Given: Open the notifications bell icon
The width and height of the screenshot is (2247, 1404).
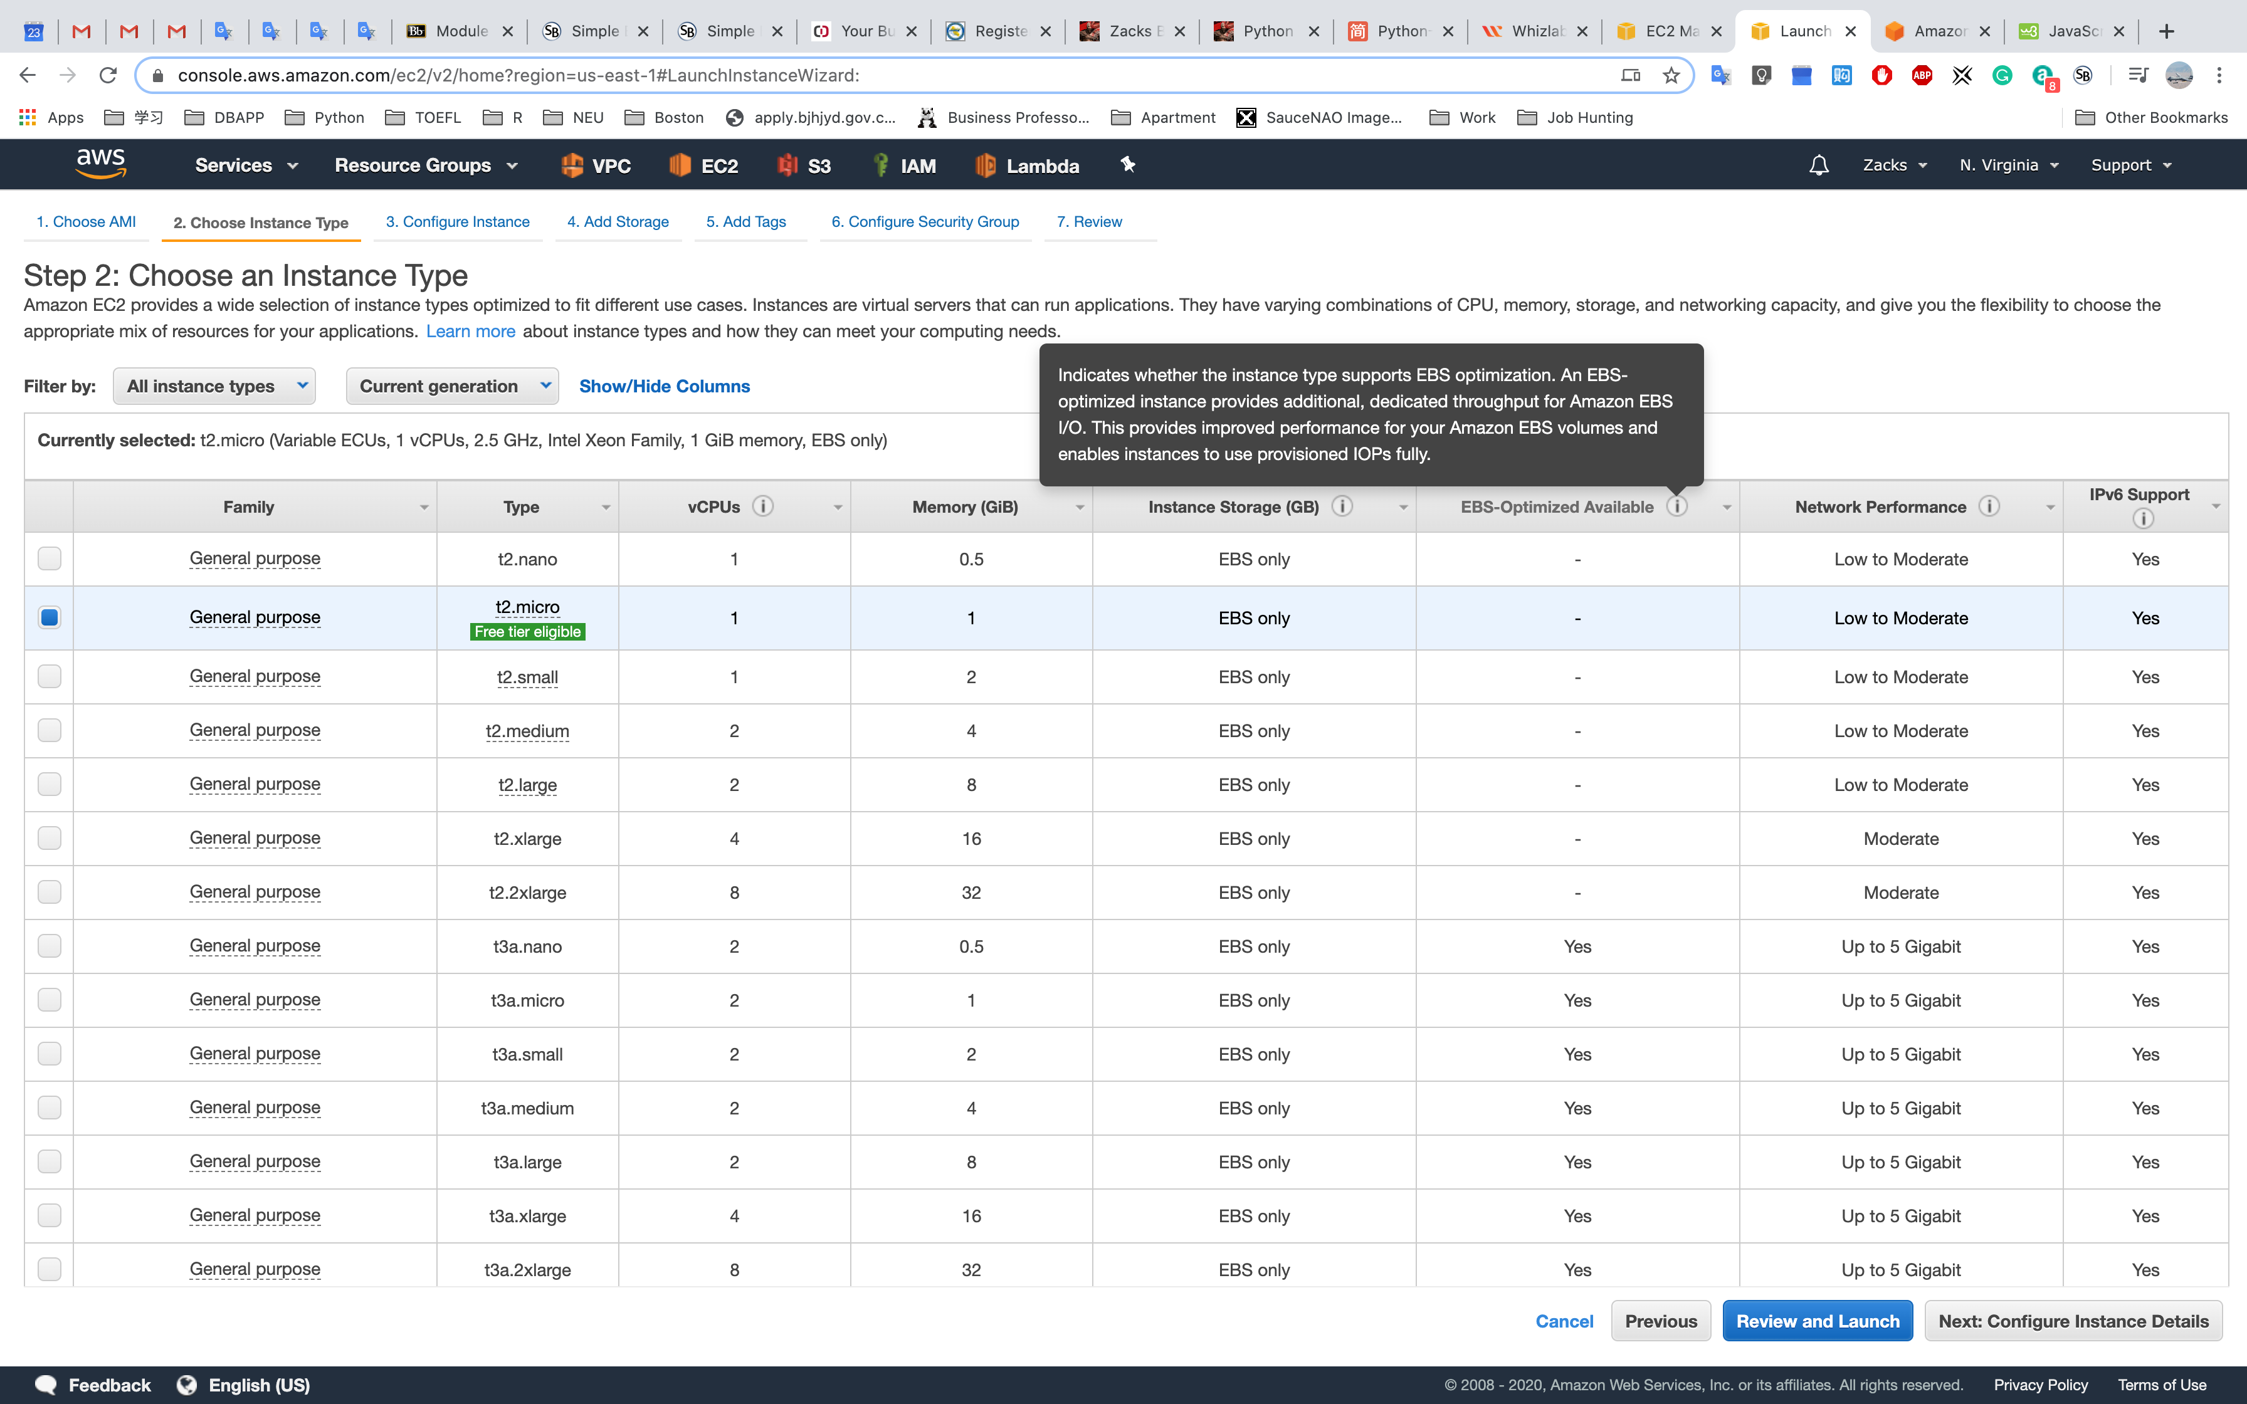Looking at the screenshot, I should 1818,165.
